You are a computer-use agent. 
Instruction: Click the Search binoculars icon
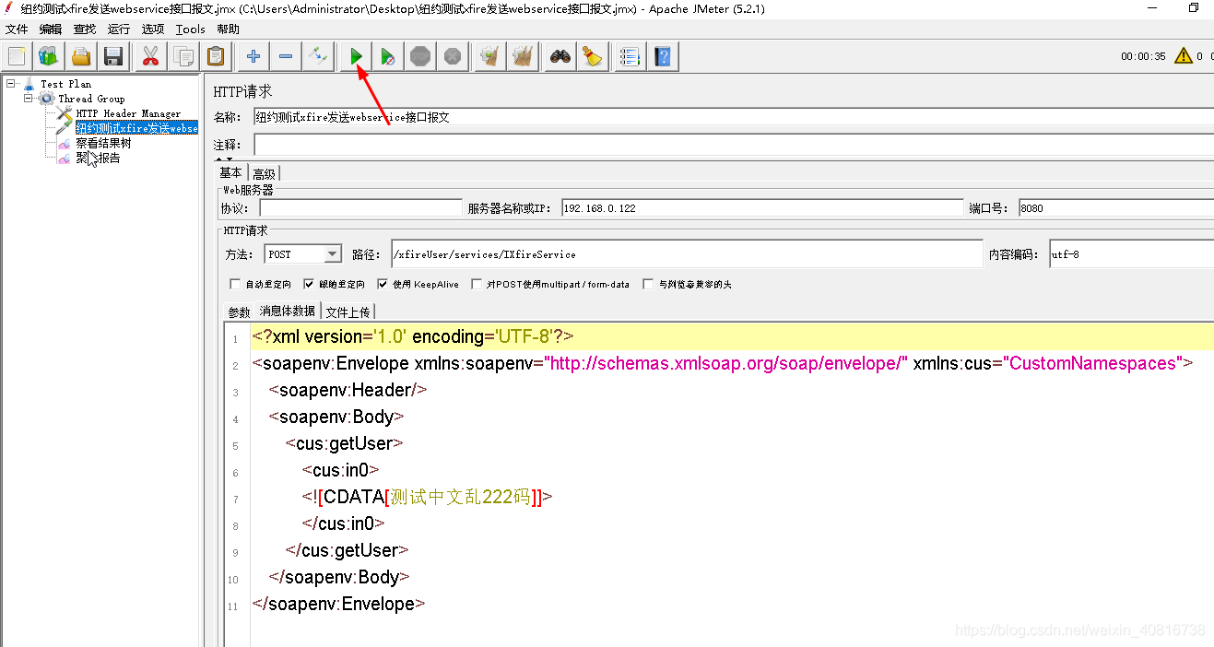pos(560,56)
